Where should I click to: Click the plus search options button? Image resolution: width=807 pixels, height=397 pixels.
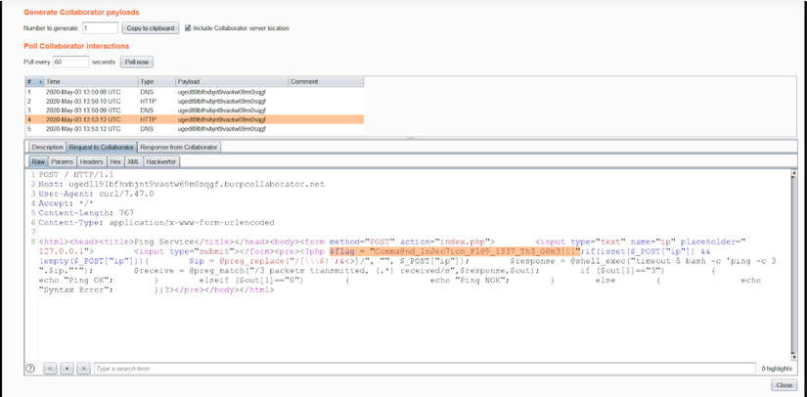coord(67,369)
